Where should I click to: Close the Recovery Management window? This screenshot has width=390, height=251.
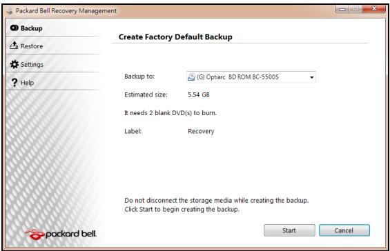coord(374,10)
